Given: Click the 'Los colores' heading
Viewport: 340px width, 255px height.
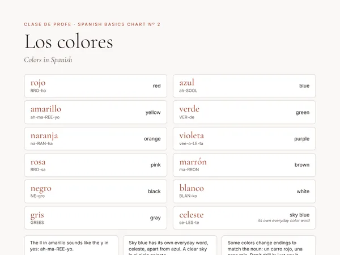Looking at the screenshot, I should 69,41.
